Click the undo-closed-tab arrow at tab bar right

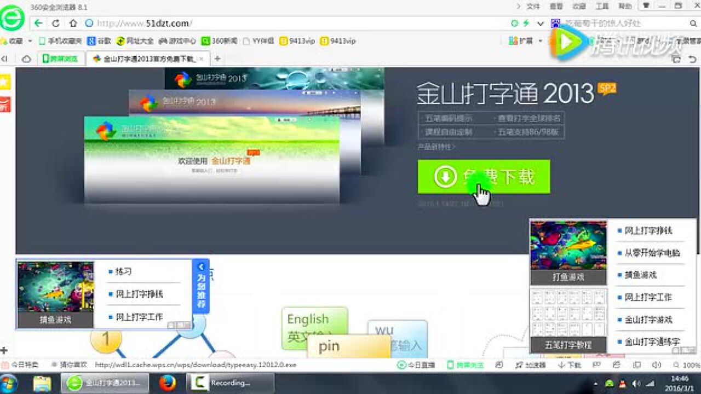coord(694,59)
